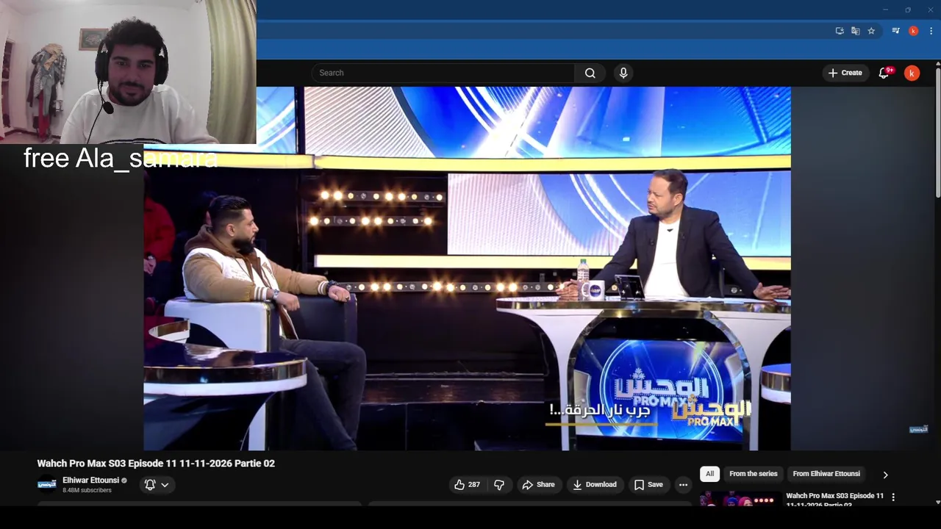The height and width of the screenshot is (529, 941).
Task: Open the YouTube account avatar menu
Action: pos(912,73)
